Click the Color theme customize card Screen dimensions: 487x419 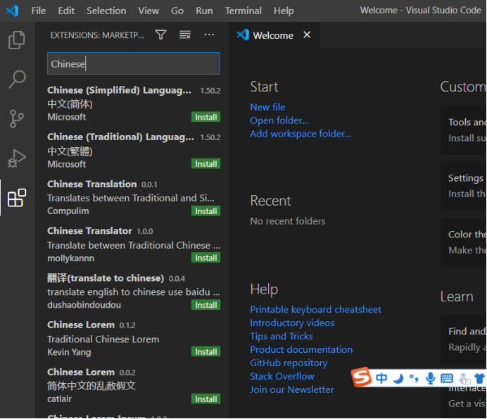464,242
